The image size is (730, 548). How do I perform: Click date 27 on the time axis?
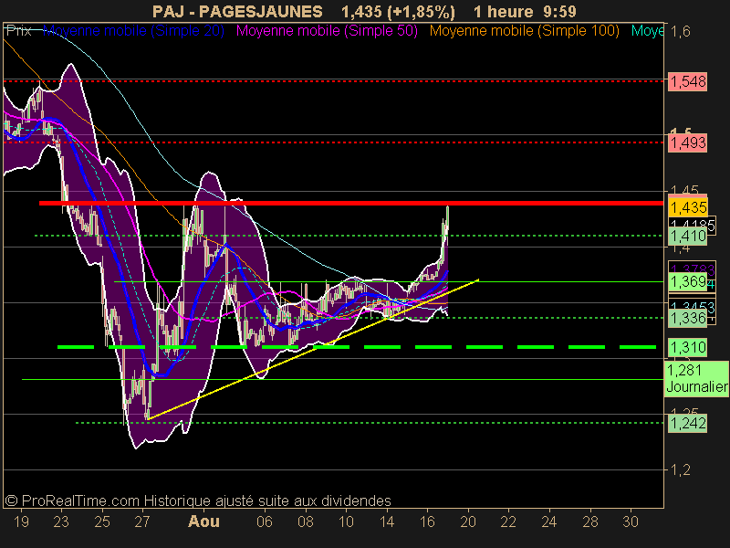point(142,522)
